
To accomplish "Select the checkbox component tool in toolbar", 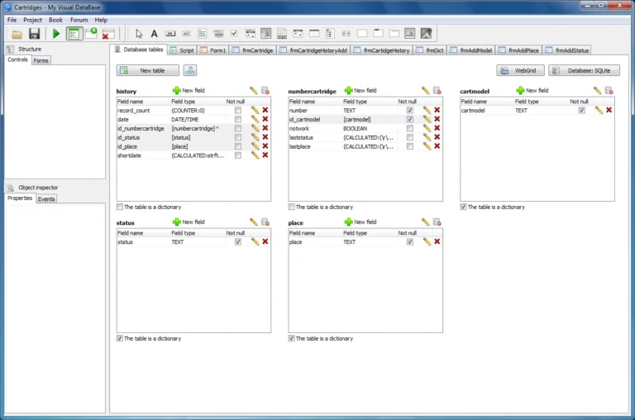I will tap(234, 34).
